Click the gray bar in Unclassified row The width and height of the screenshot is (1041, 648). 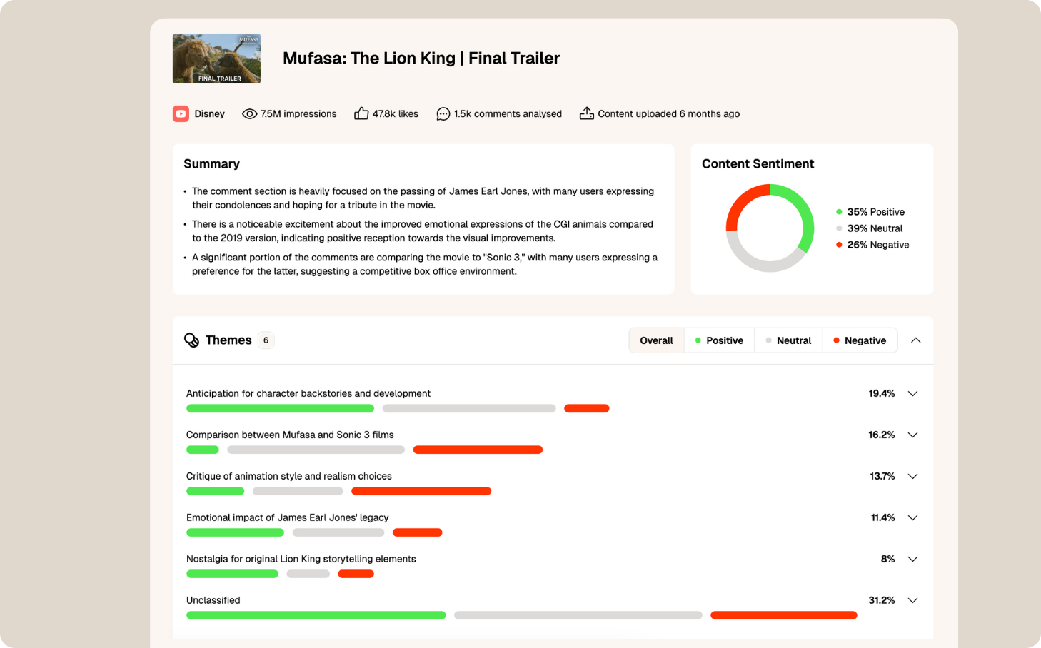(578, 616)
